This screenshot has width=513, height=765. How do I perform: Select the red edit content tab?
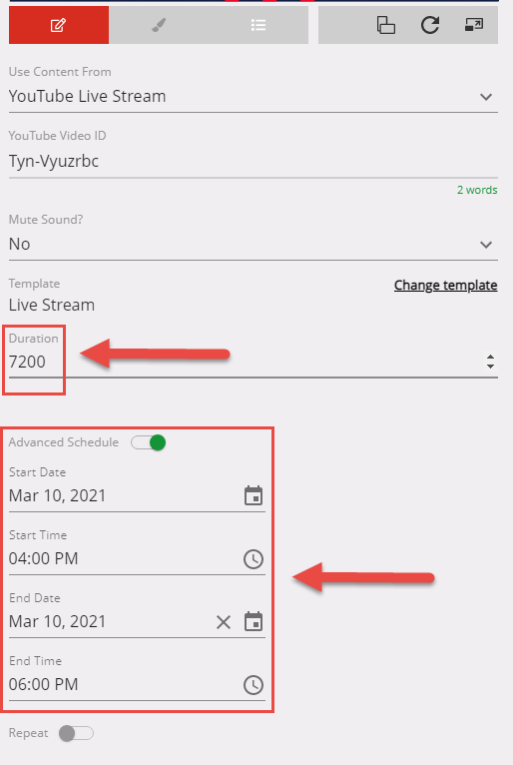59,25
